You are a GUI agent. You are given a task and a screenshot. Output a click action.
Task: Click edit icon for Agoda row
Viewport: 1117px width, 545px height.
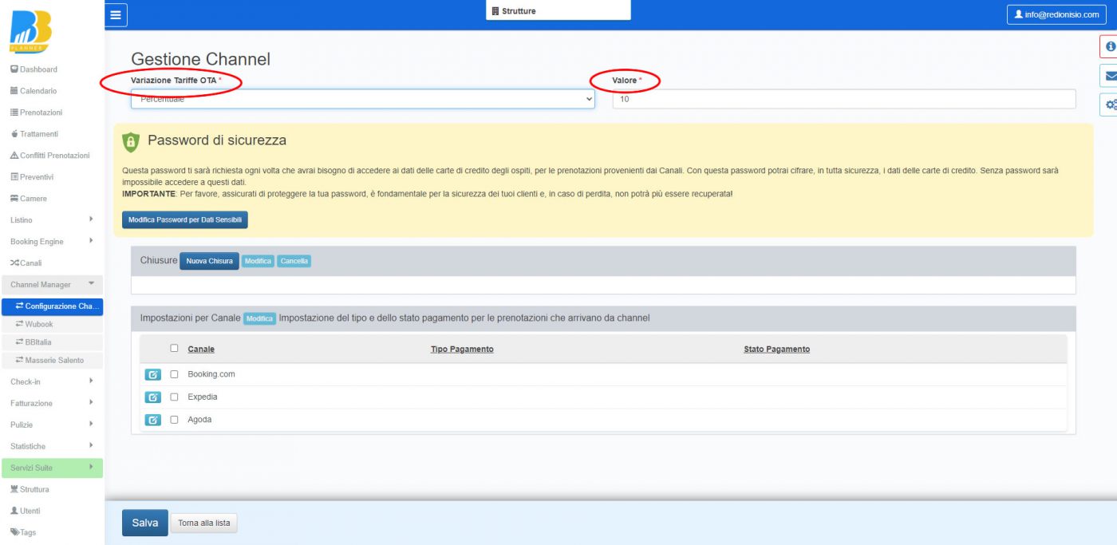click(152, 420)
